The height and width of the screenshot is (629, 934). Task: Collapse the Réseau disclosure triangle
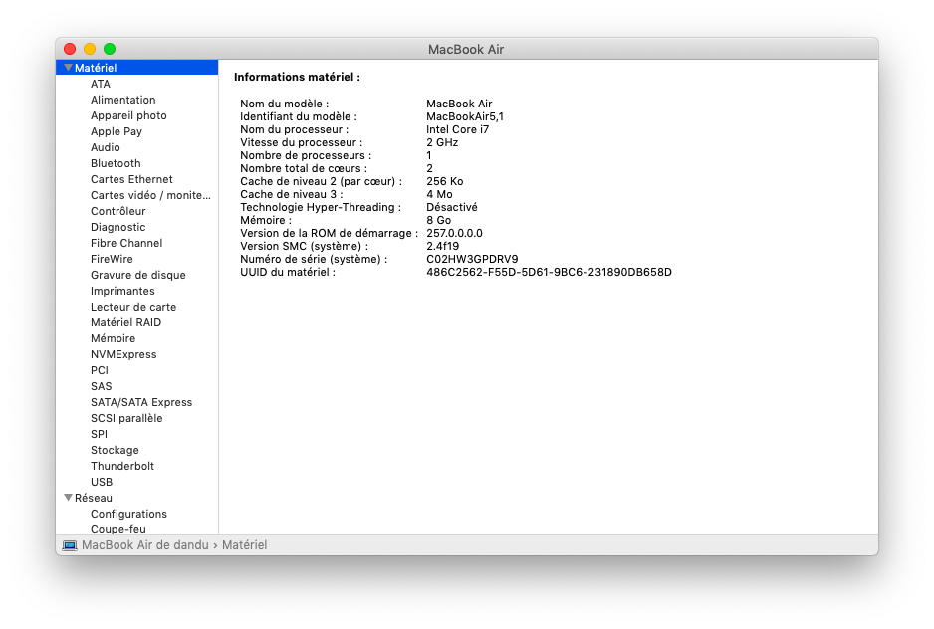pos(68,498)
